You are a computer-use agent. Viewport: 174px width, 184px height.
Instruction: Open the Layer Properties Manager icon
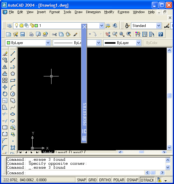(x=9, y=26)
